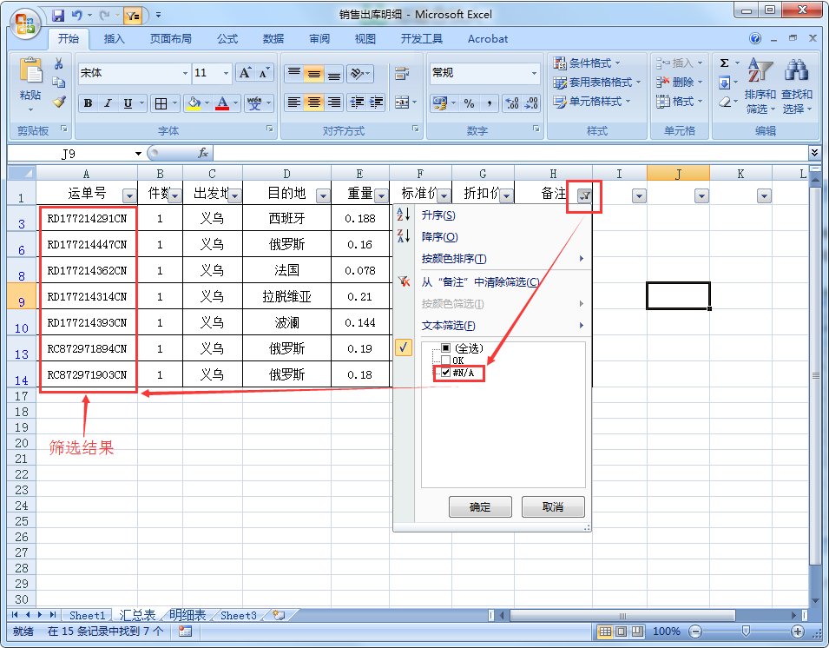Image resolution: width=829 pixels, height=648 pixels.
Task: Switch to the 插入 ribbon tab
Action: pos(113,38)
